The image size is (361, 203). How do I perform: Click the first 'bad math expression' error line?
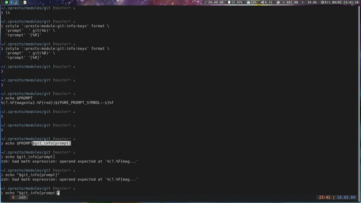[70, 161]
